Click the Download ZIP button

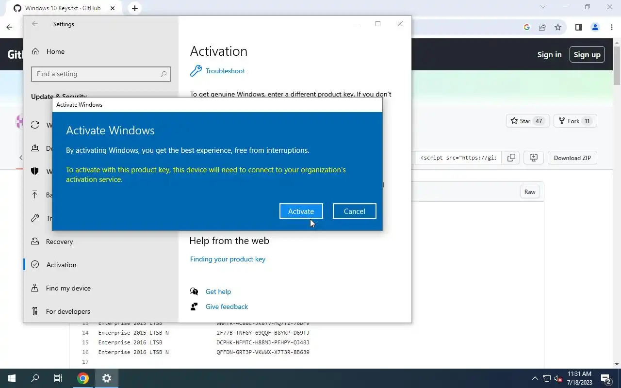coord(572,158)
